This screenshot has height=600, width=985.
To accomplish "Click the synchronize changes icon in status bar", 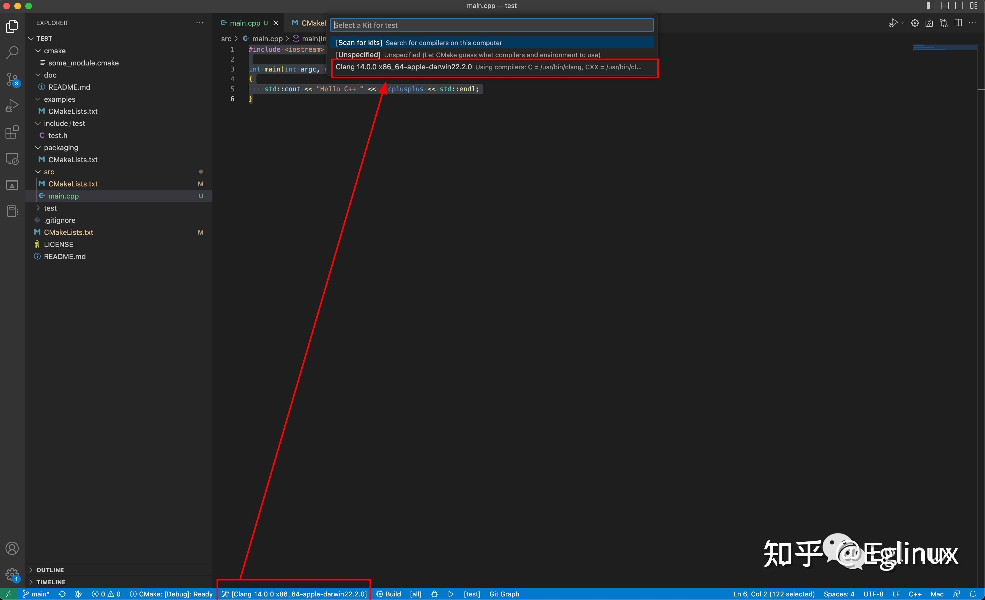I will point(62,594).
